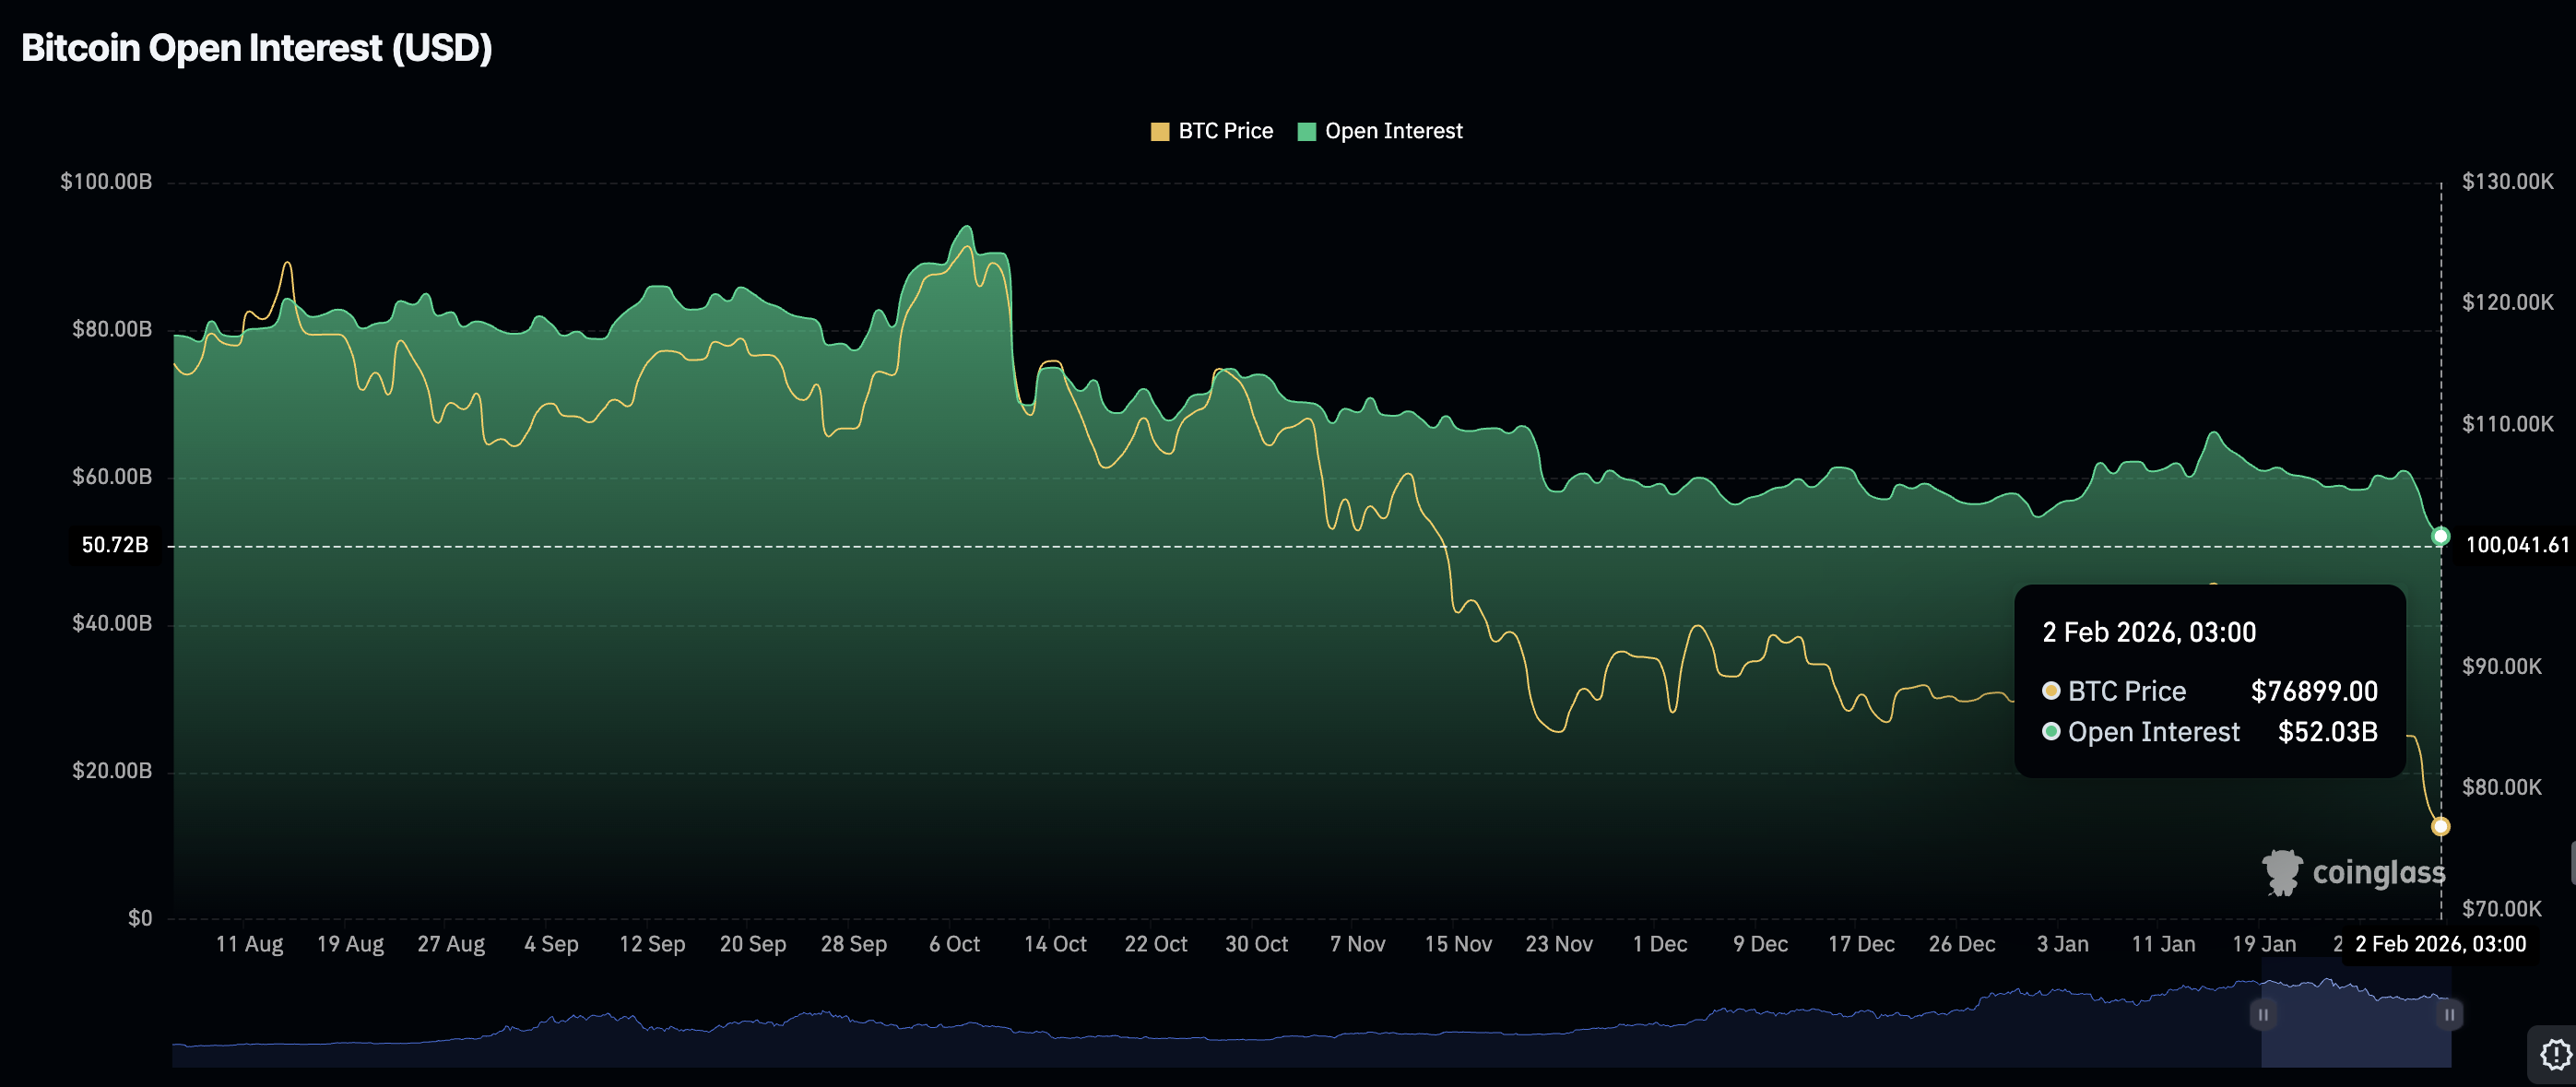Image resolution: width=2576 pixels, height=1087 pixels.
Task: Click the coinglass text watermark
Action: [x=2378, y=873]
